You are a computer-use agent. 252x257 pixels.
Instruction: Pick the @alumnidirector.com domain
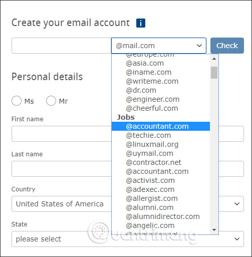(x=161, y=216)
